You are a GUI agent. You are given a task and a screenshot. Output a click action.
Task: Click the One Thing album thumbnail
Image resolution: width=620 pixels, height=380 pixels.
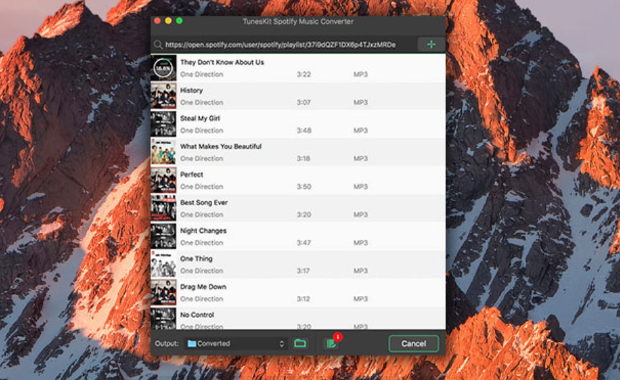(164, 264)
